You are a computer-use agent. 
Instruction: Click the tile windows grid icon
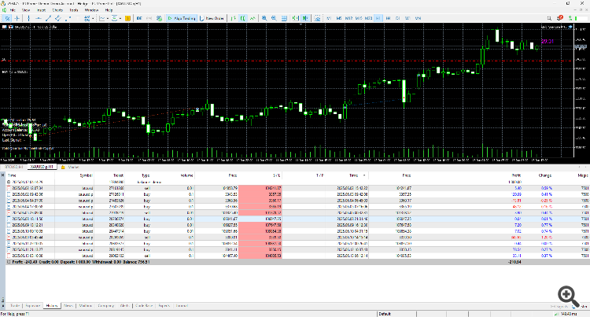pos(285,18)
